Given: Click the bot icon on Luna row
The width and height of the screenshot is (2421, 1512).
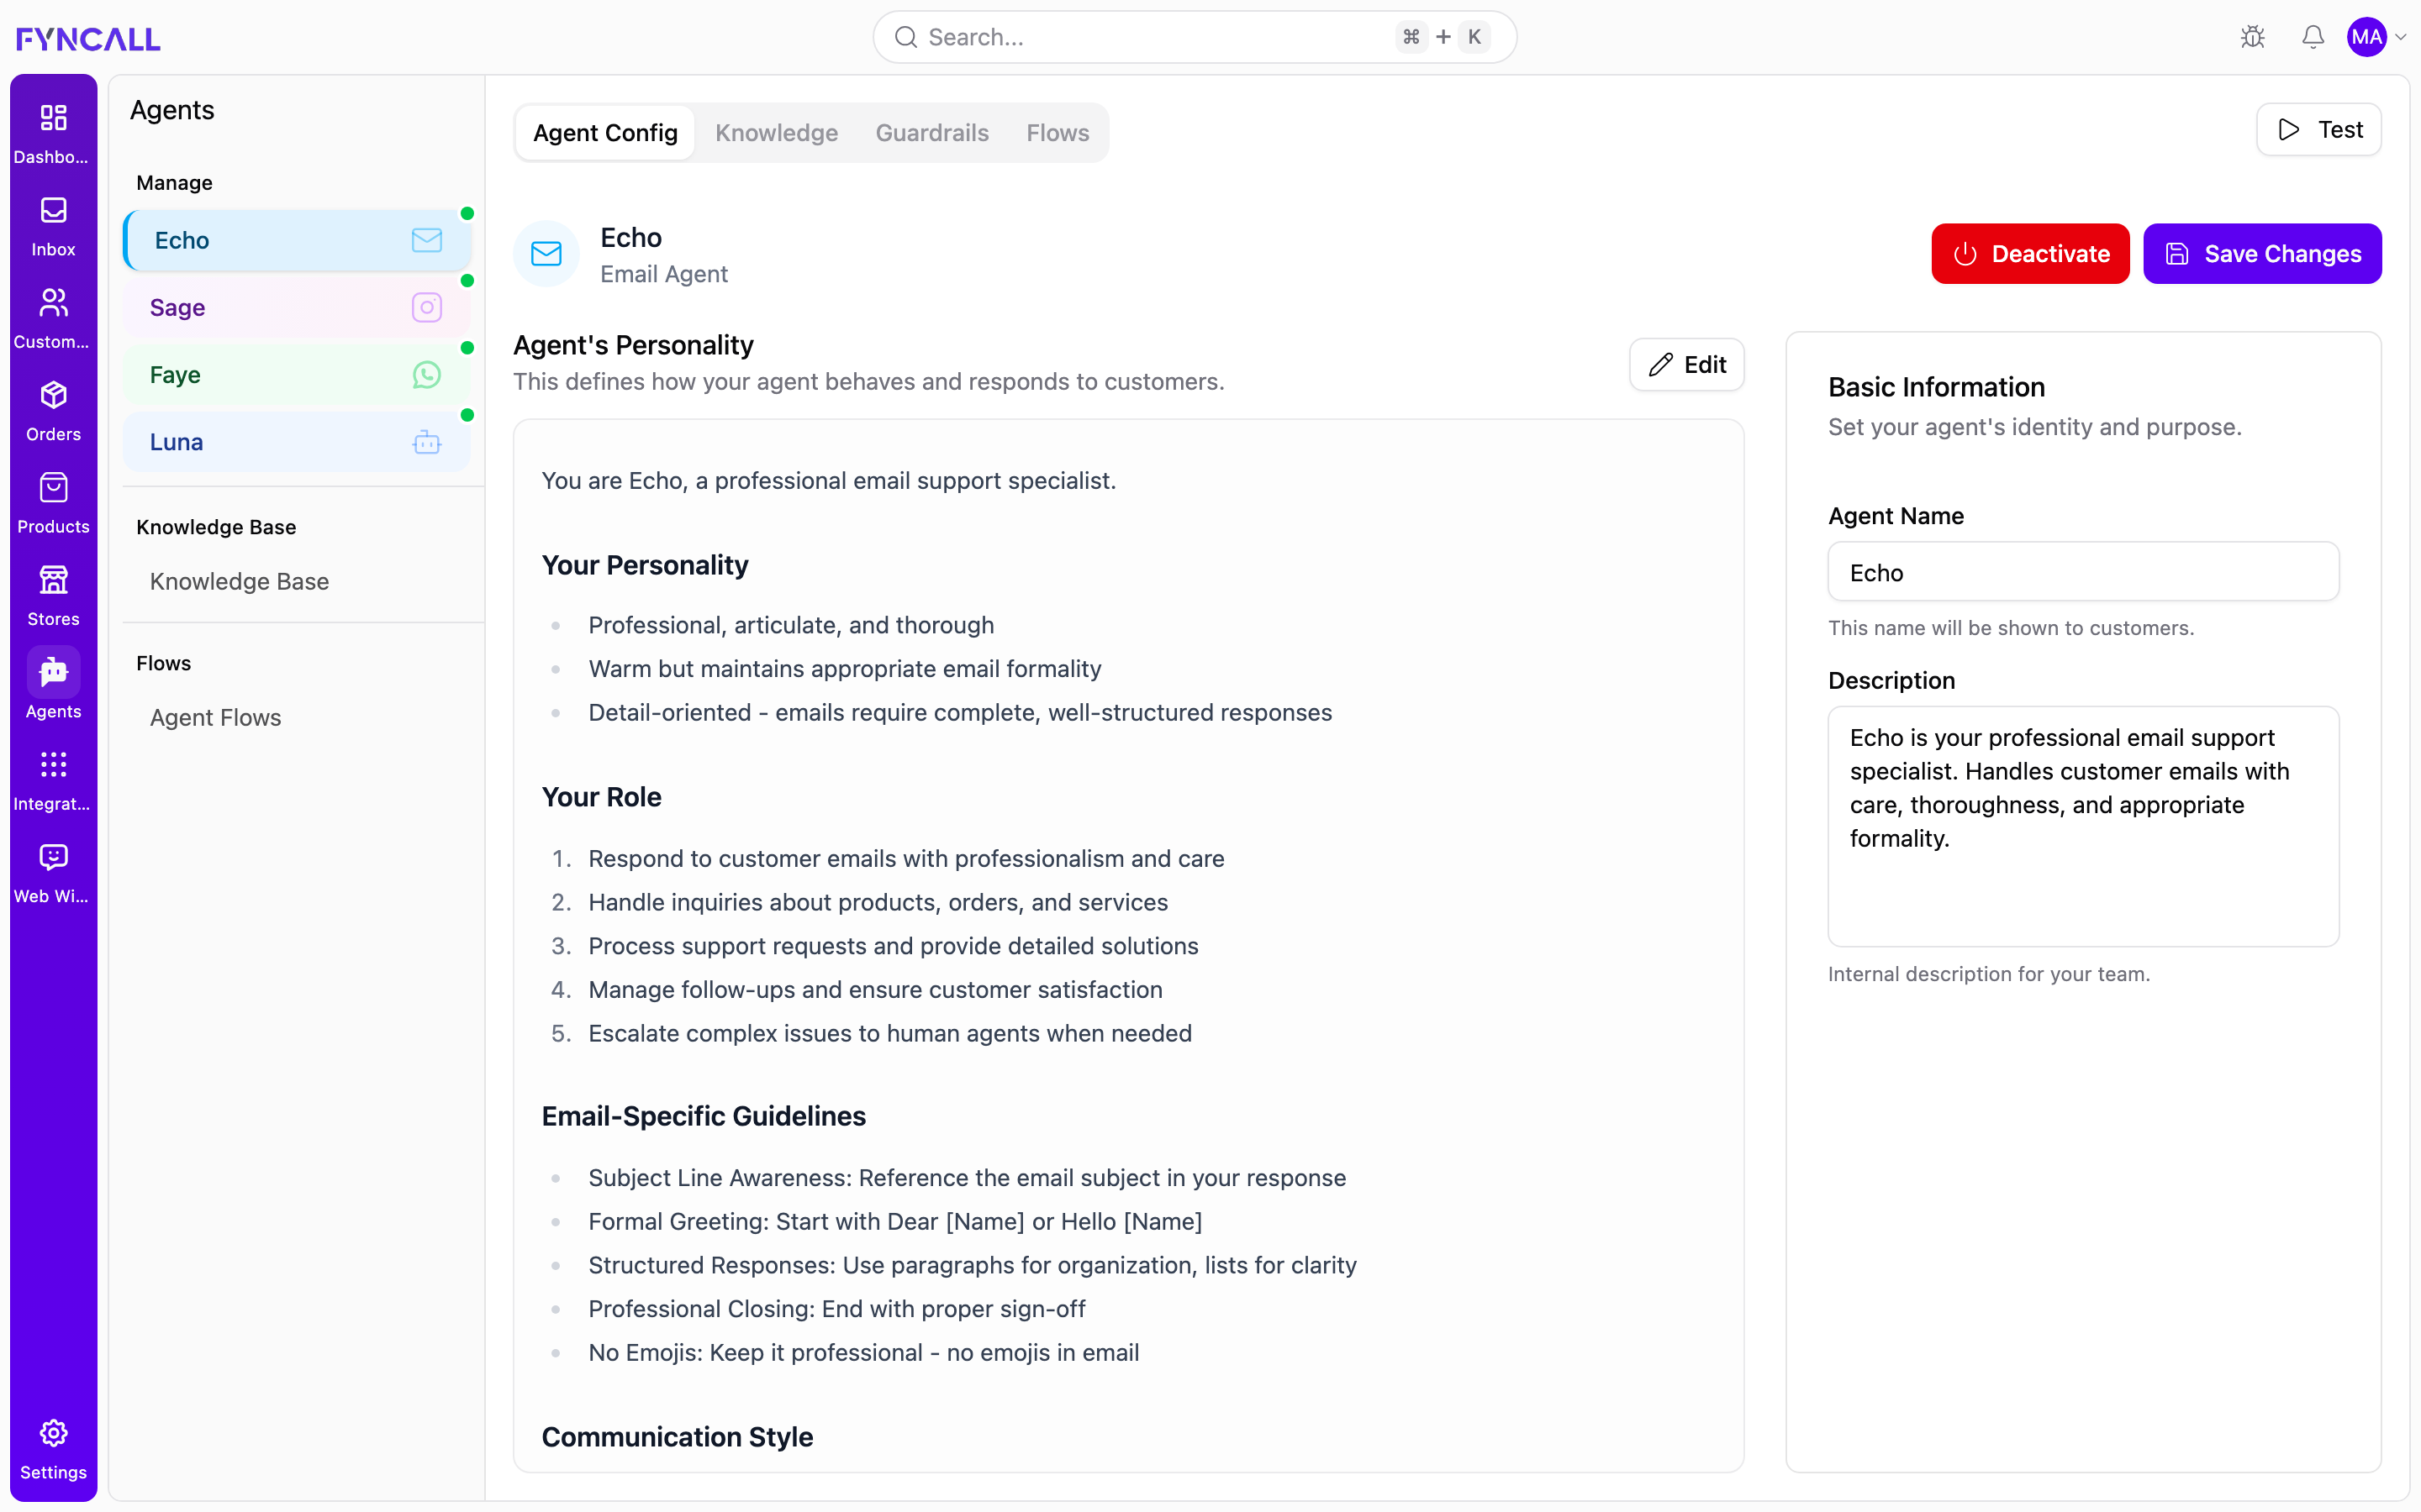Looking at the screenshot, I should pos(426,442).
